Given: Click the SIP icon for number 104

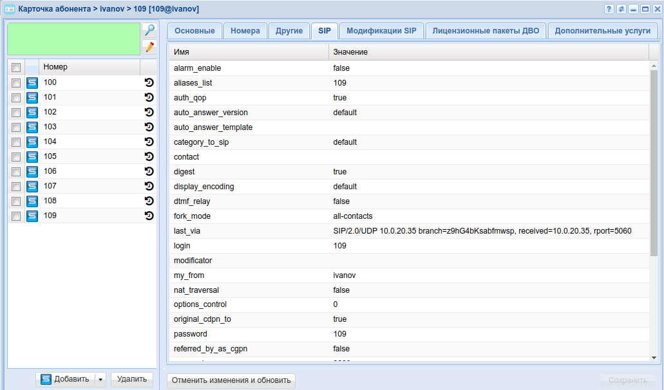Looking at the screenshot, I should 32,142.
